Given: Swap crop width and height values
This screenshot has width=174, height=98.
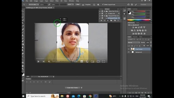Looking at the screenshot, I should point(49,5).
